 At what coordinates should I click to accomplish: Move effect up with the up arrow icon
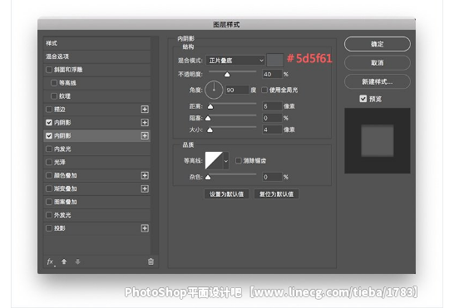click(64, 262)
